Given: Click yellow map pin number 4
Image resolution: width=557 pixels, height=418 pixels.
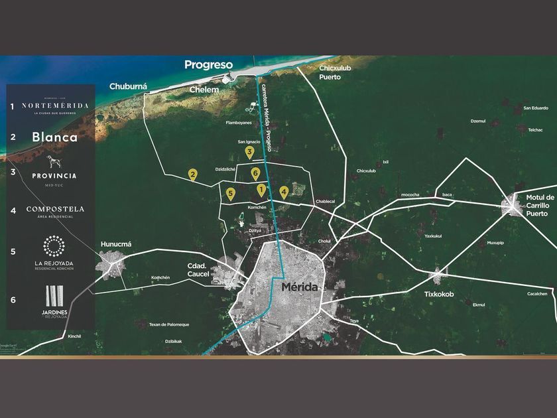Looking at the screenshot, I should 284,192.
